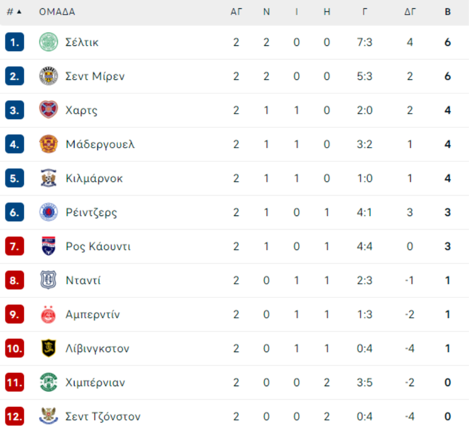Screen dimensions: 469x431
Task: Select the Aberdeen red crest icon
Action: click(x=48, y=315)
